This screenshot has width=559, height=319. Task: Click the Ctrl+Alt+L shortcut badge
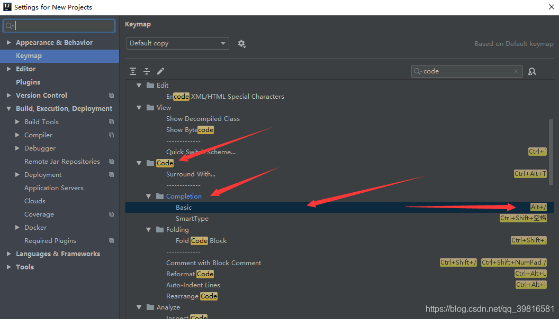coord(530,274)
